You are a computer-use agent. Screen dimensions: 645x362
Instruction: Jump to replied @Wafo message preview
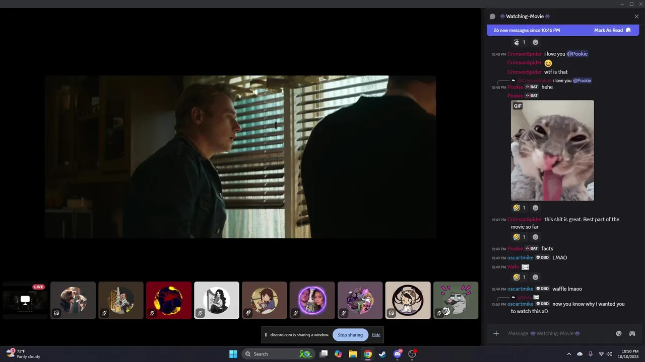[x=528, y=297]
